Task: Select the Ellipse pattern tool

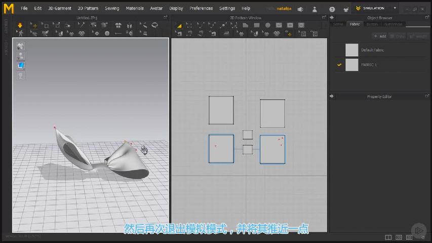Action: pos(267,25)
